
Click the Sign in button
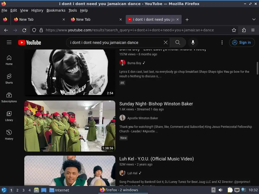tap(242, 42)
